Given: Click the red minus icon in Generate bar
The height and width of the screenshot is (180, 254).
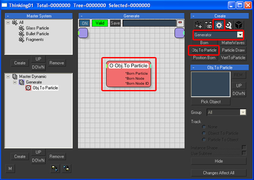Looking at the screenshot, I should tap(180, 23).
